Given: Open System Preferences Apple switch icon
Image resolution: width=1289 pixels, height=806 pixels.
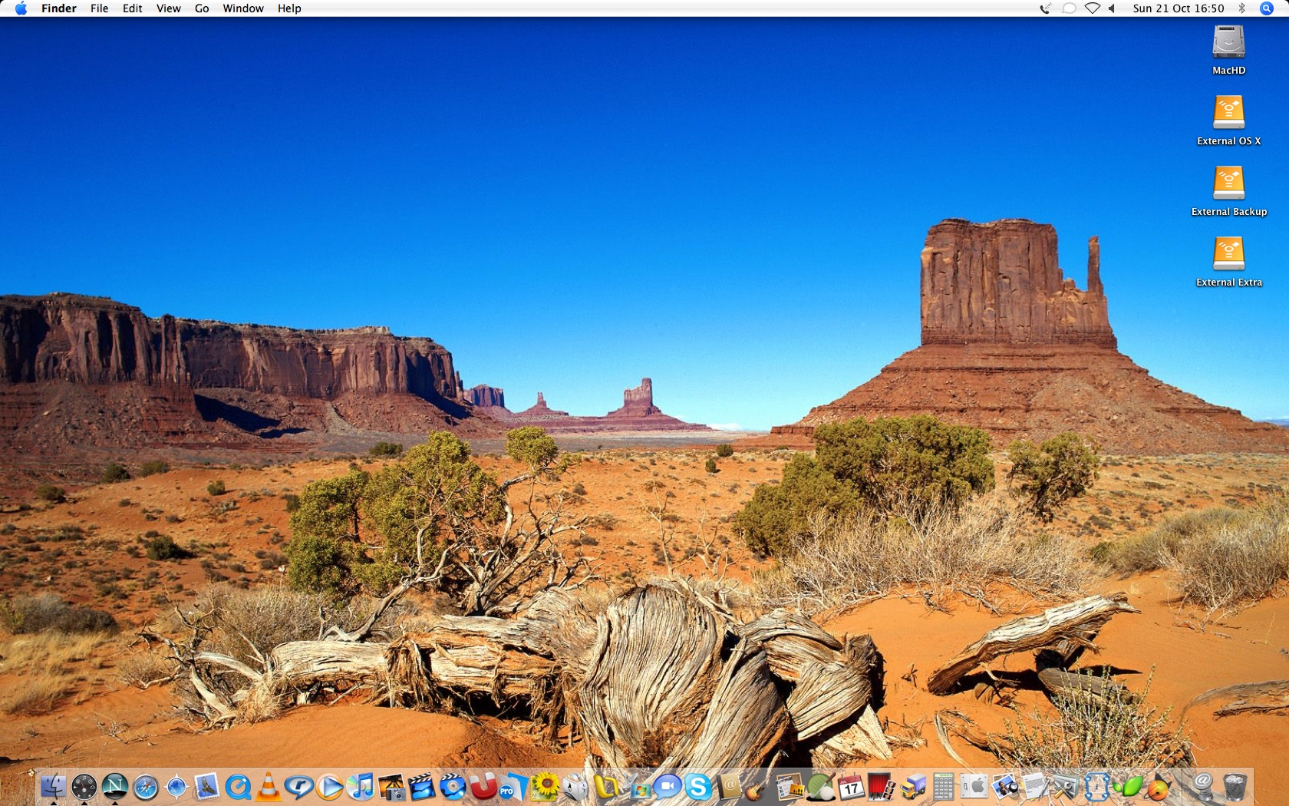Looking at the screenshot, I should tap(974, 787).
